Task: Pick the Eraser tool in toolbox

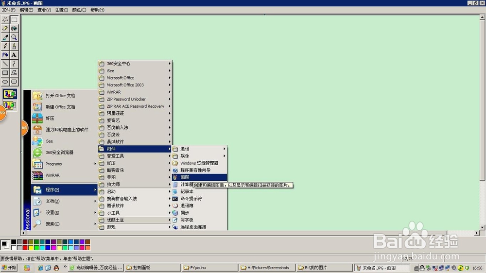Action: pos(5,29)
